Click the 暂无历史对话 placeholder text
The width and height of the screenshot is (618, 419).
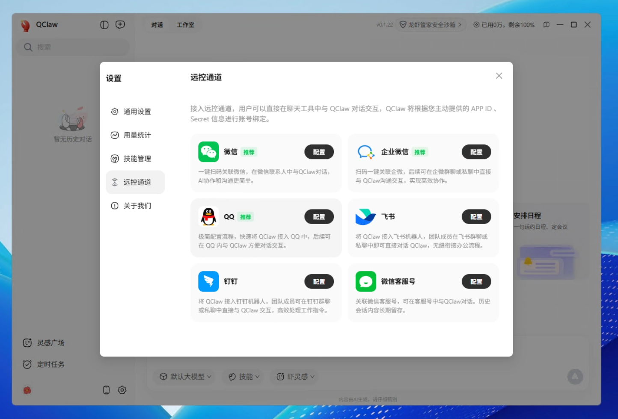coord(73,139)
